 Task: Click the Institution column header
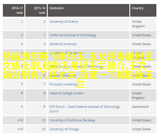(89, 10)
